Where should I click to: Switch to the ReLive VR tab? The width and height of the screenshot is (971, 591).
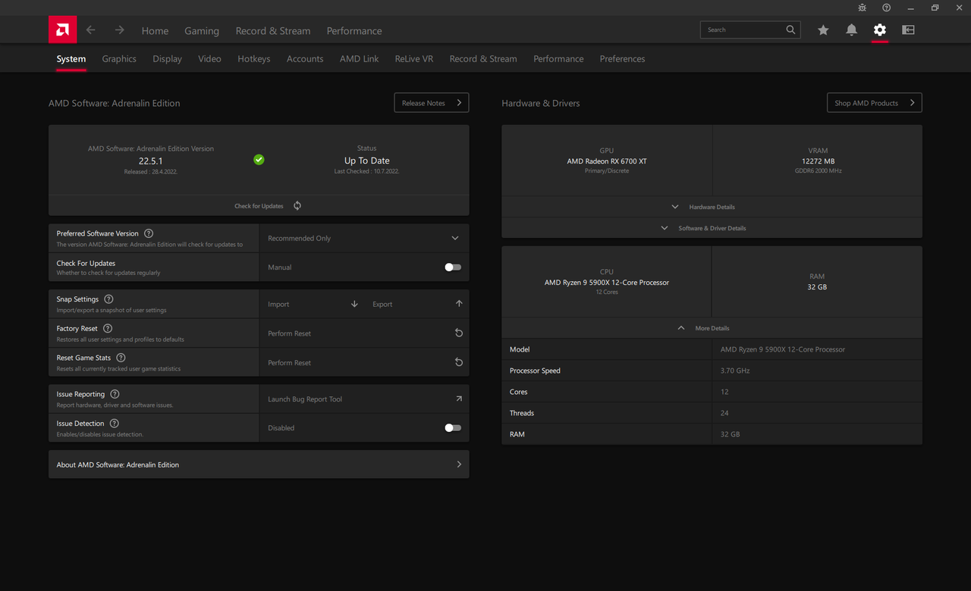point(414,58)
